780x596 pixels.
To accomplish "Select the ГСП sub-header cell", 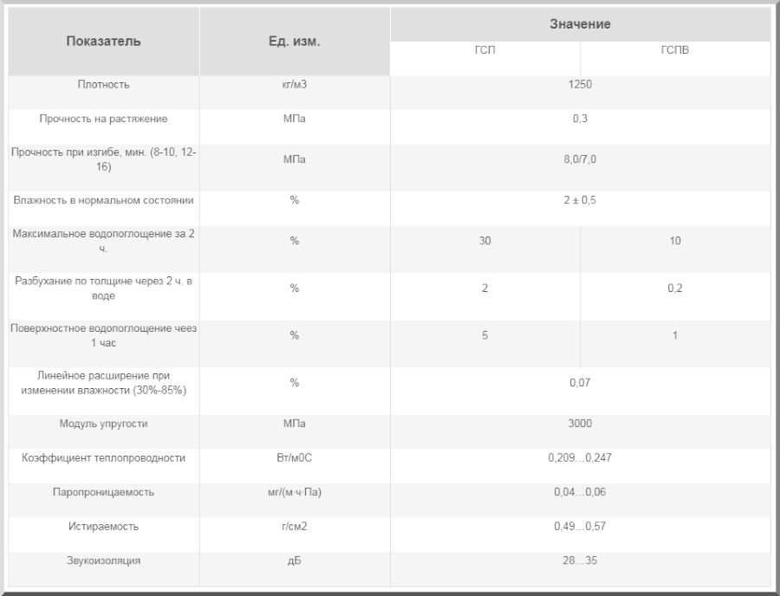I will tap(485, 50).
